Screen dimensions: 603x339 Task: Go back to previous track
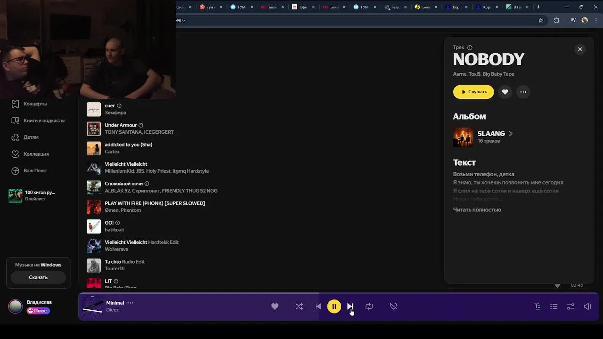(x=318, y=307)
